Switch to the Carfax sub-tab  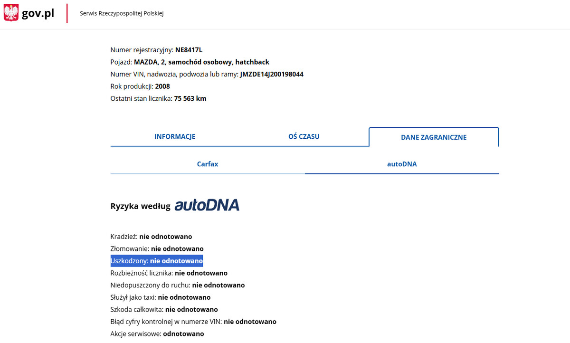pyautogui.click(x=208, y=164)
